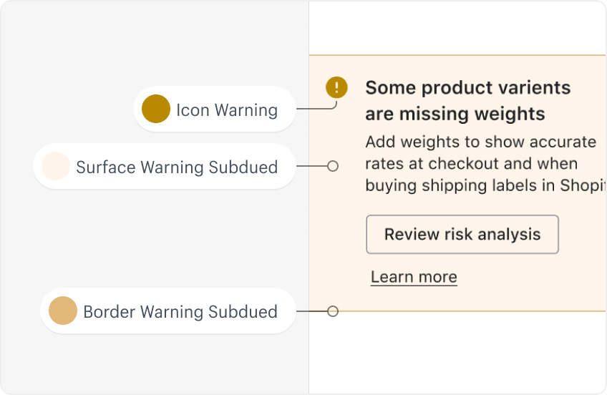Click the empty gray panel below Border Warning pill
Viewport: 607px width, 395px height.
pyautogui.click(x=155, y=364)
